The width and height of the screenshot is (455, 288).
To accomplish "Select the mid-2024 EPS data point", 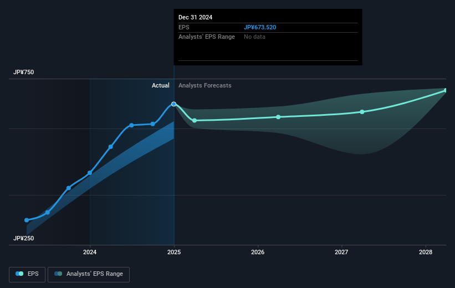I will pos(132,125).
